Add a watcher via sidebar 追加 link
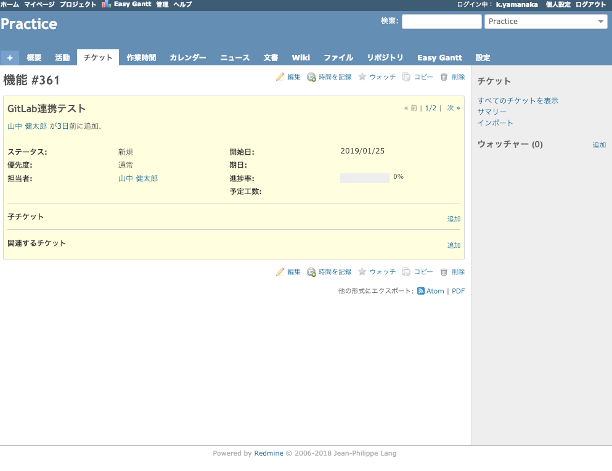612x471 pixels. coord(599,145)
